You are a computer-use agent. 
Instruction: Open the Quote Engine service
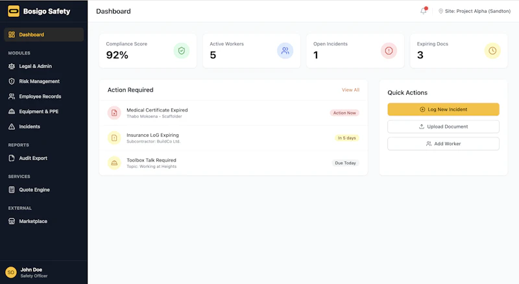point(44,190)
